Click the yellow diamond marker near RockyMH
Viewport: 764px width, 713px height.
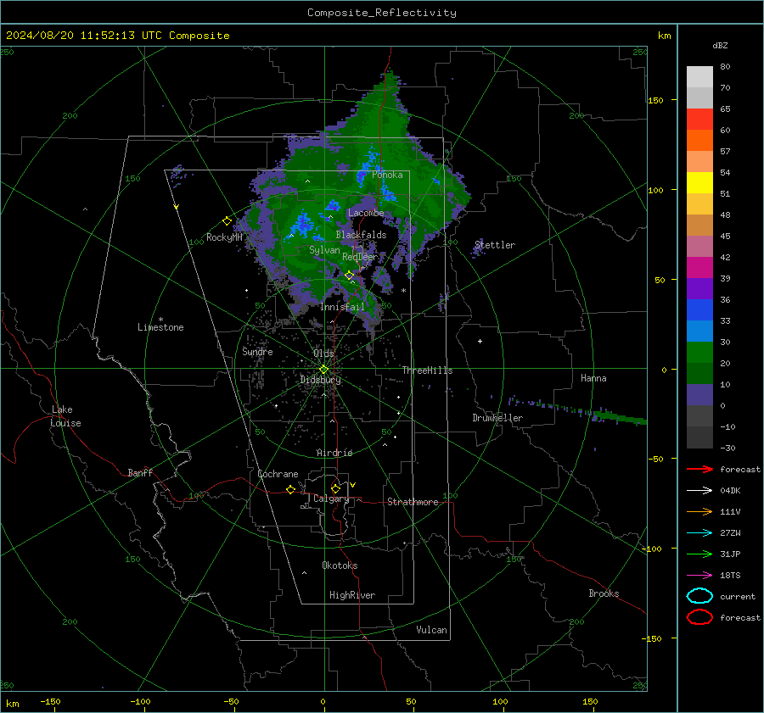[227, 221]
